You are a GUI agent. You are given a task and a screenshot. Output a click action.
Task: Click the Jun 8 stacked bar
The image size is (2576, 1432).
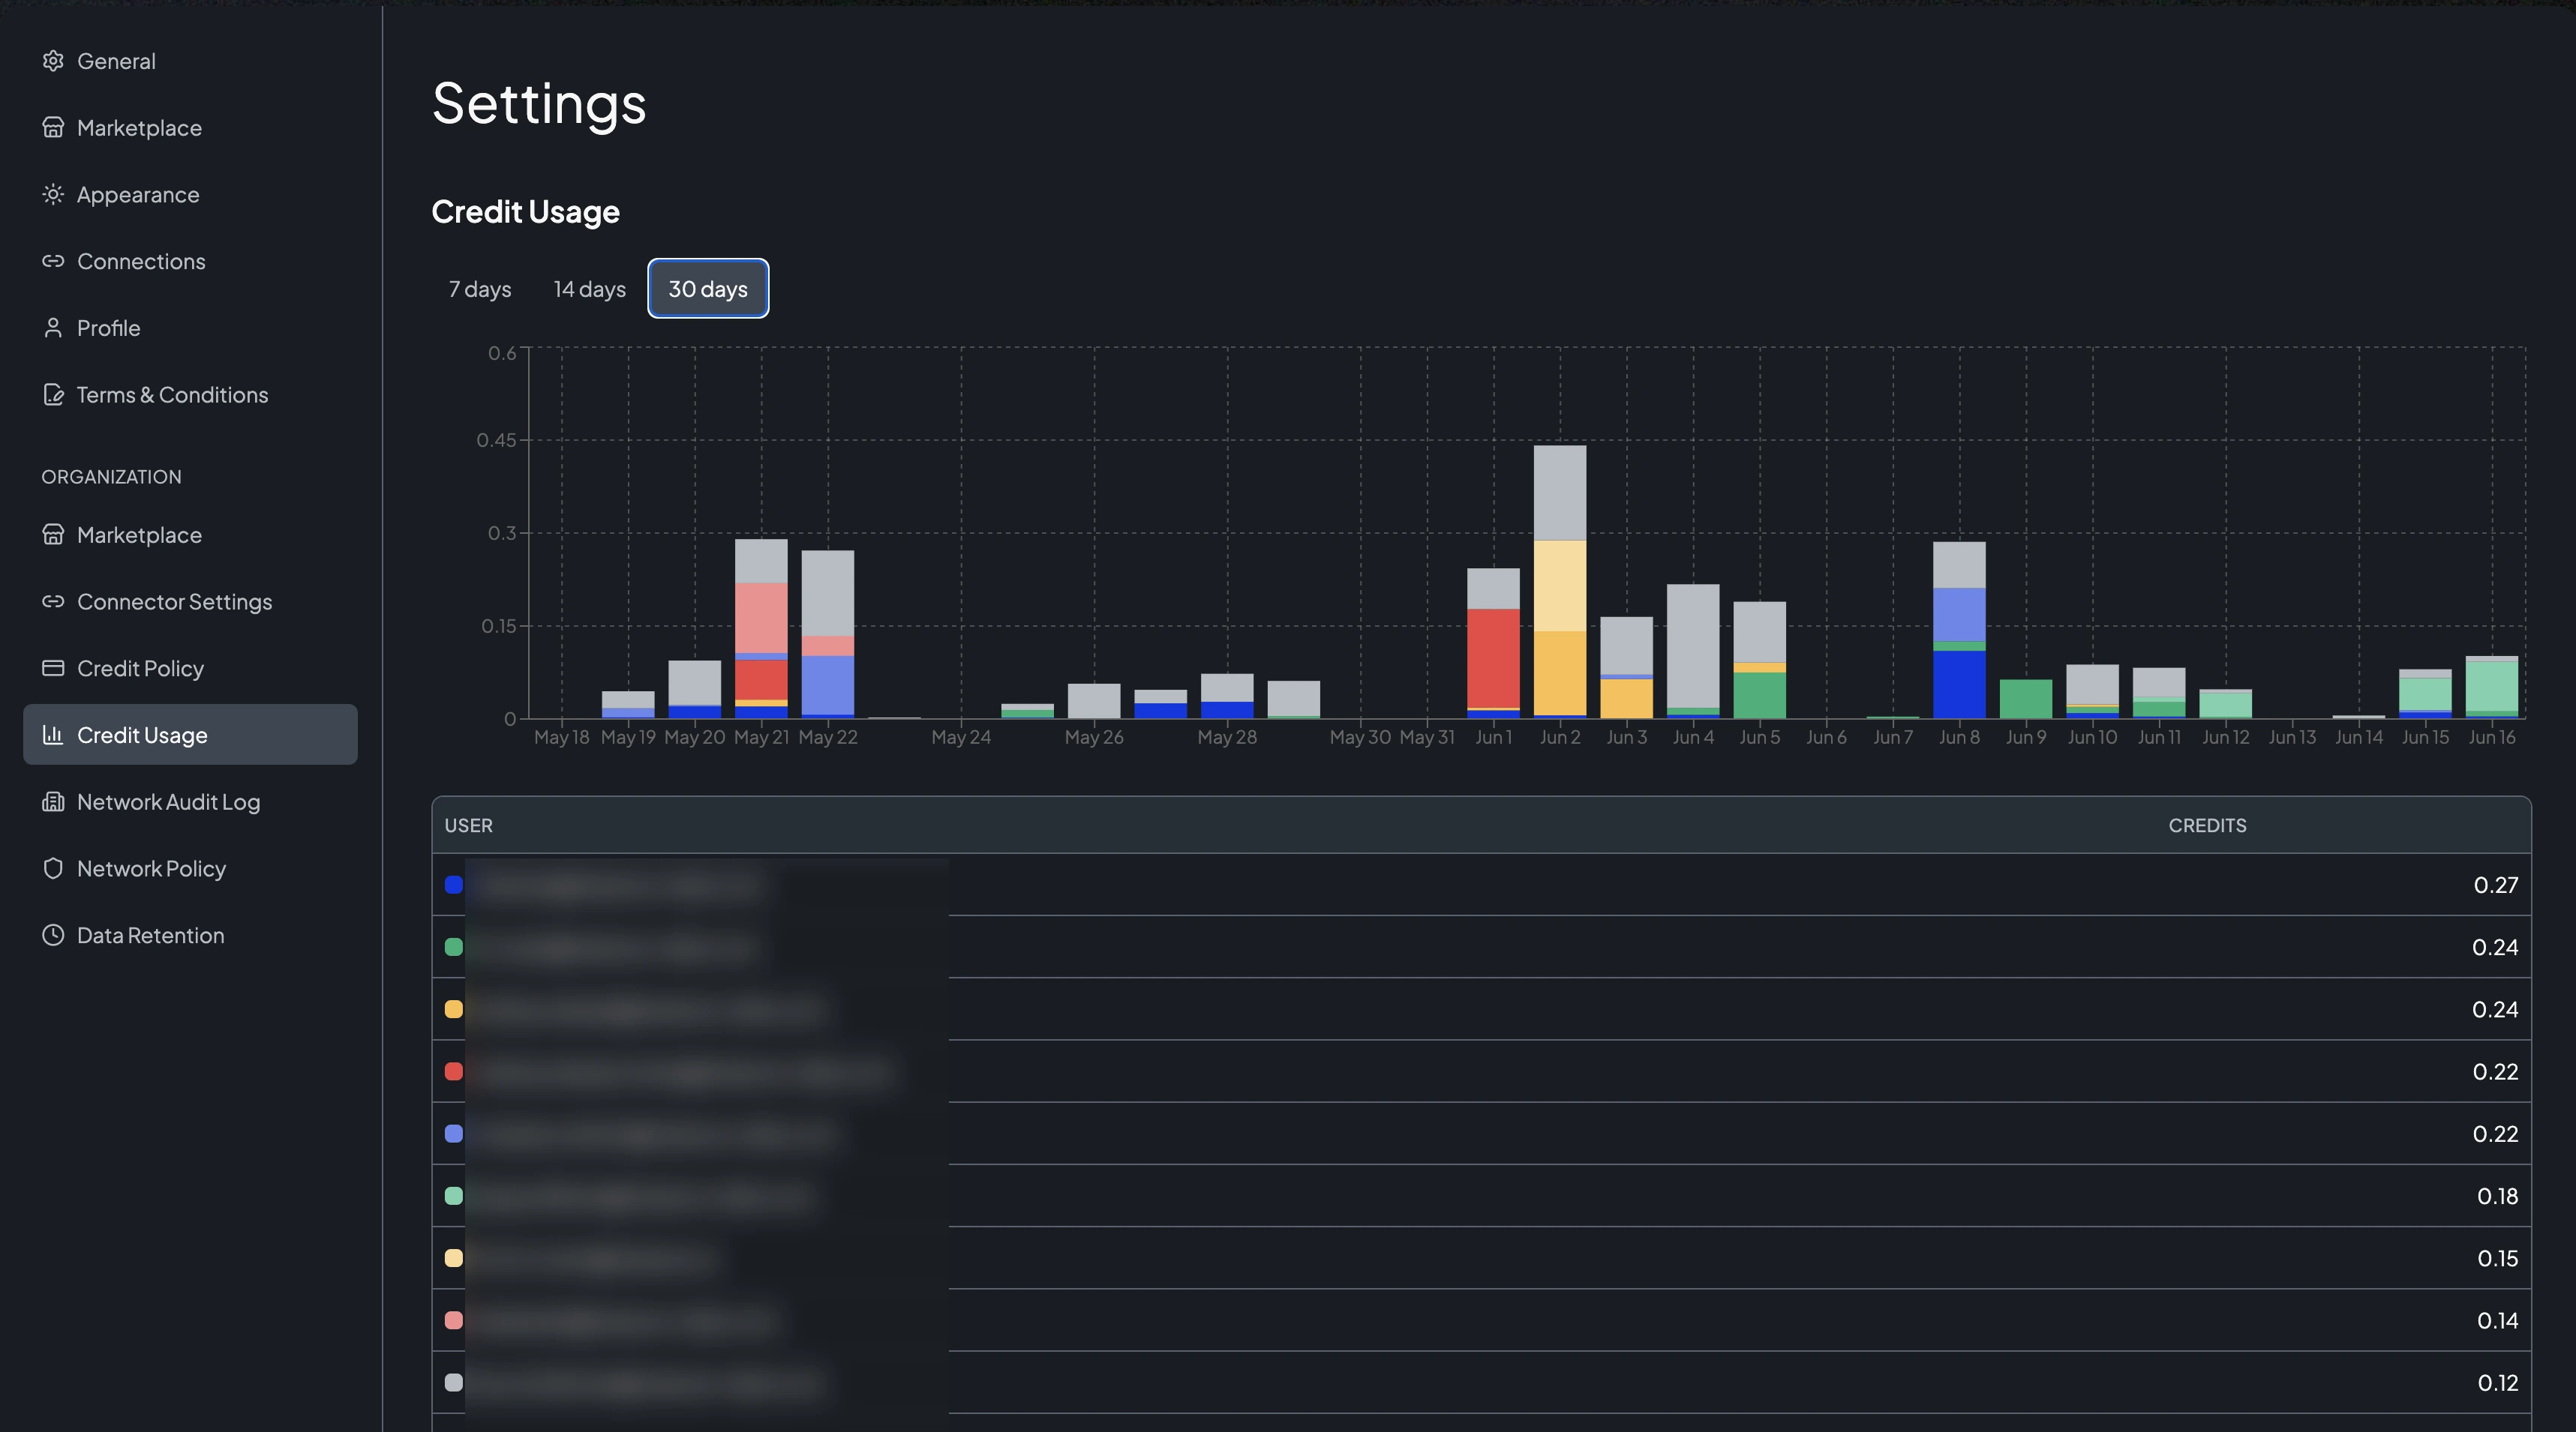[1959, 630]
